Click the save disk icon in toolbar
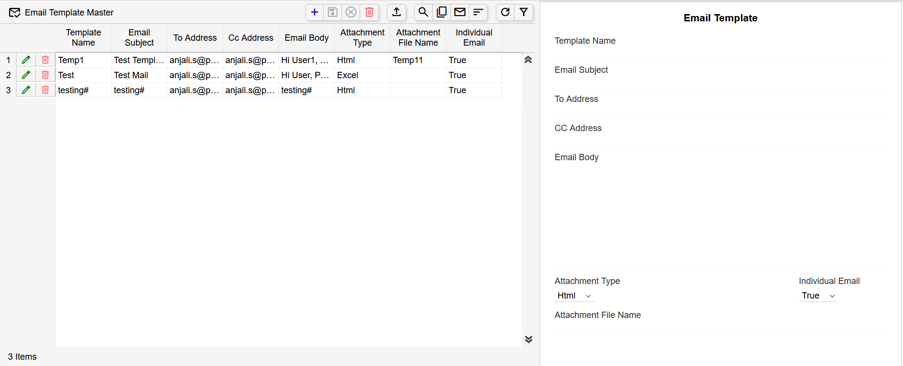Screen dimensions: 903x366 tap(333, 12)
